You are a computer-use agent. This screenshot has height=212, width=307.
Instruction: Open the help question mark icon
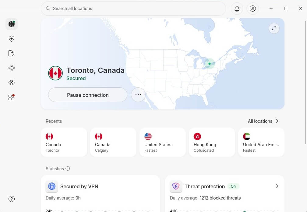(12, 199)
